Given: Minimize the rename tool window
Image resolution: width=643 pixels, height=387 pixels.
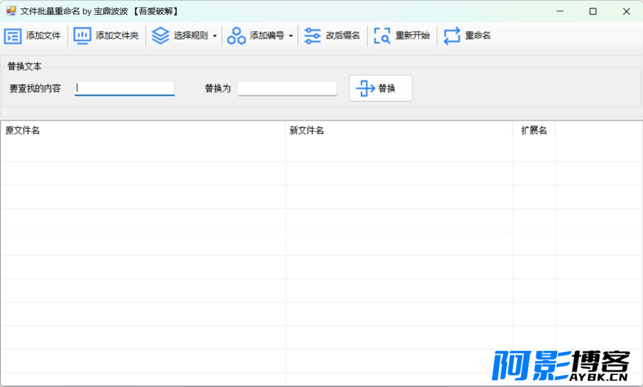Looking at the screenshot, I should pyautogui.click(x=560, y=11).
